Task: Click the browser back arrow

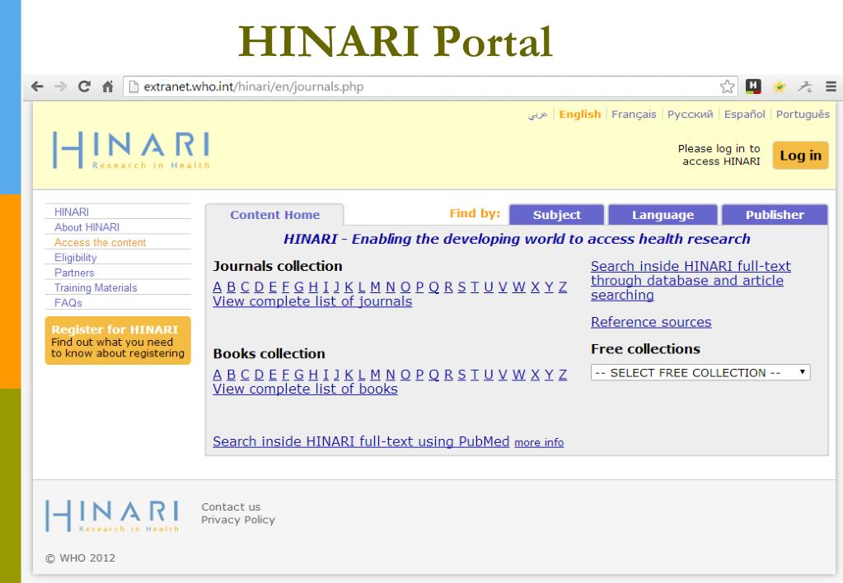Action: pos(37,86)
